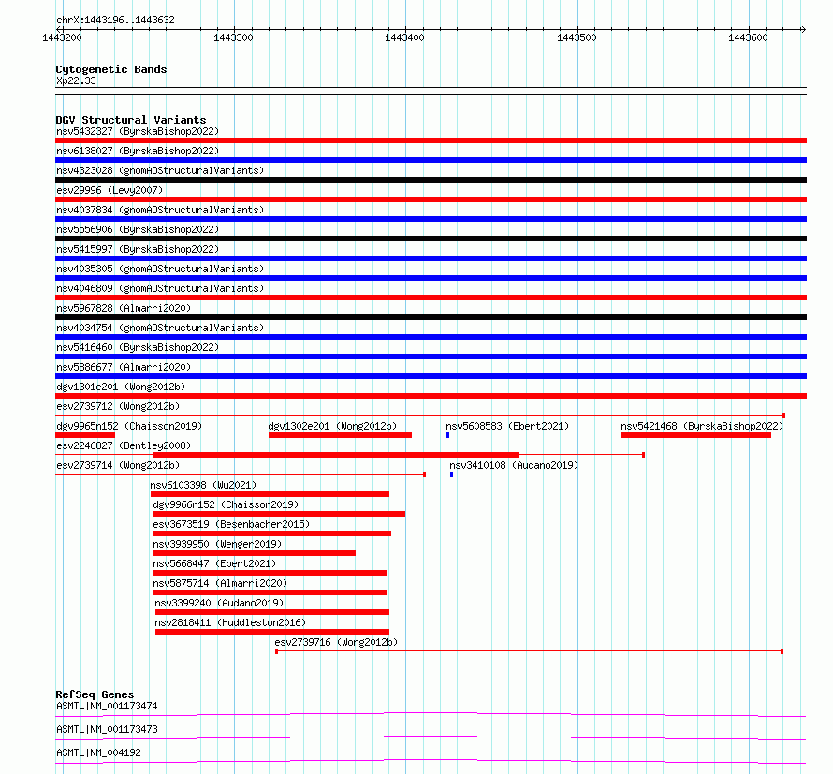The image size is (833, 774).
Task: Select the nsv6138027 (ByrskaBishop2022) label
Action: [x=138, y=151]
